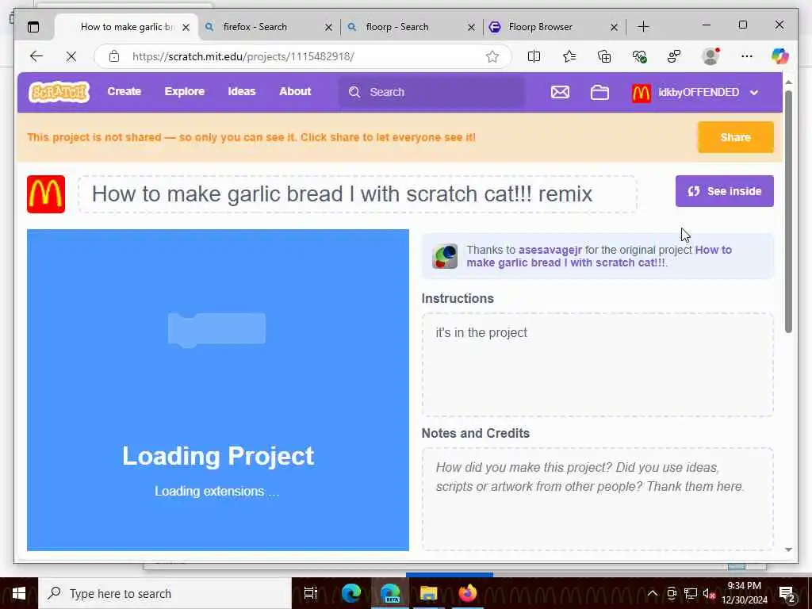Click the Scratch logo
Image resolution: width=812 pixels, height=609 pixels.
[59, 92]
